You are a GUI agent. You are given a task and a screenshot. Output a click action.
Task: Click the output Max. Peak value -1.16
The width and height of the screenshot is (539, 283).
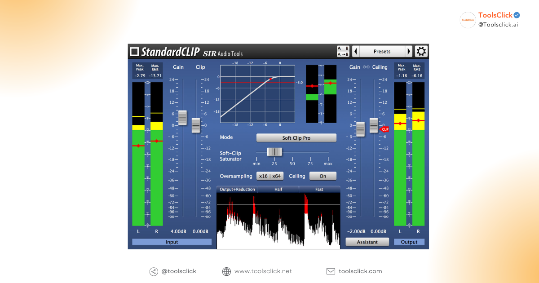(402, 75)
